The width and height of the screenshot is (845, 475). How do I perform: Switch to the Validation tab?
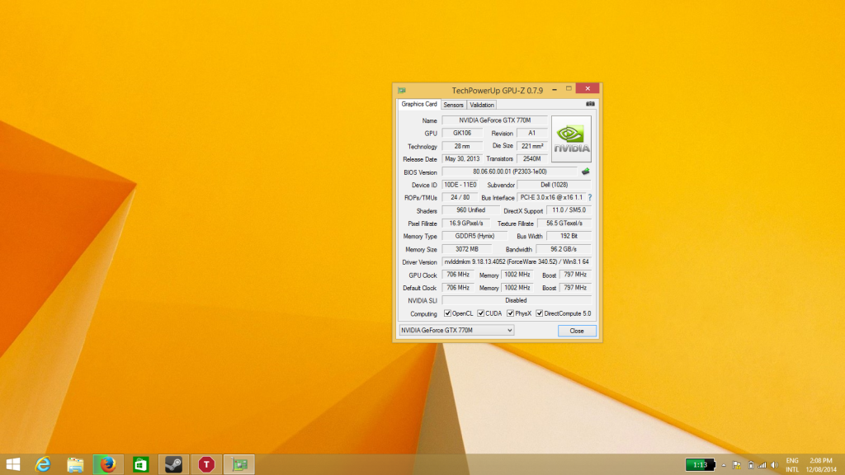pos(482,105)
